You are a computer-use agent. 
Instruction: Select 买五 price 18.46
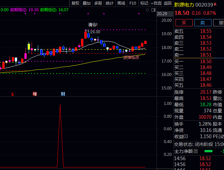click(x=206, y=85)
